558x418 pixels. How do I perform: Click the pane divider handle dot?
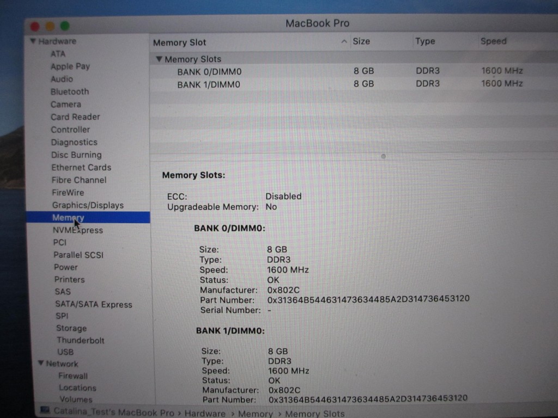pos(383,156)
